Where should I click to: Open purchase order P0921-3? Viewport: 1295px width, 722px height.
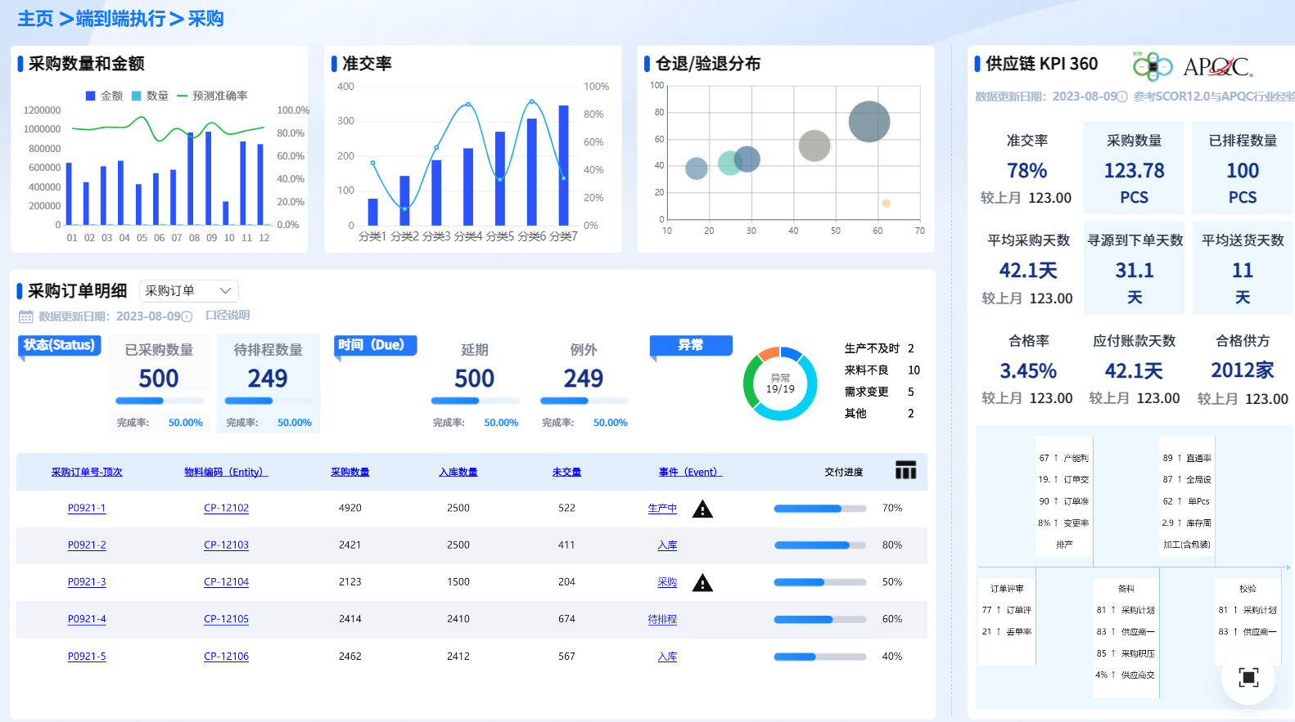(x=87, y=582)
